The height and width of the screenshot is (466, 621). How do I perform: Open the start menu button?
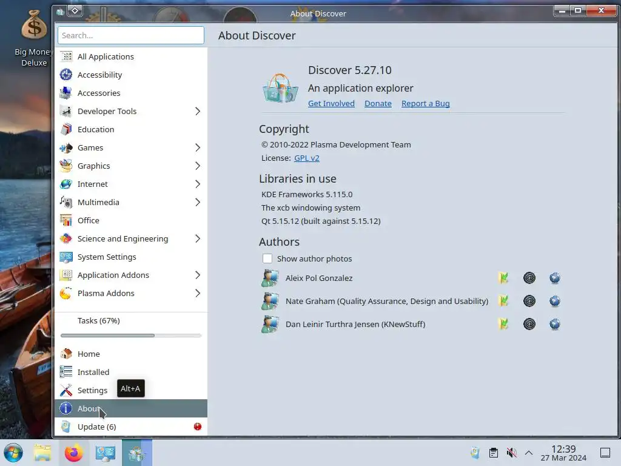[x=13, y=453]
